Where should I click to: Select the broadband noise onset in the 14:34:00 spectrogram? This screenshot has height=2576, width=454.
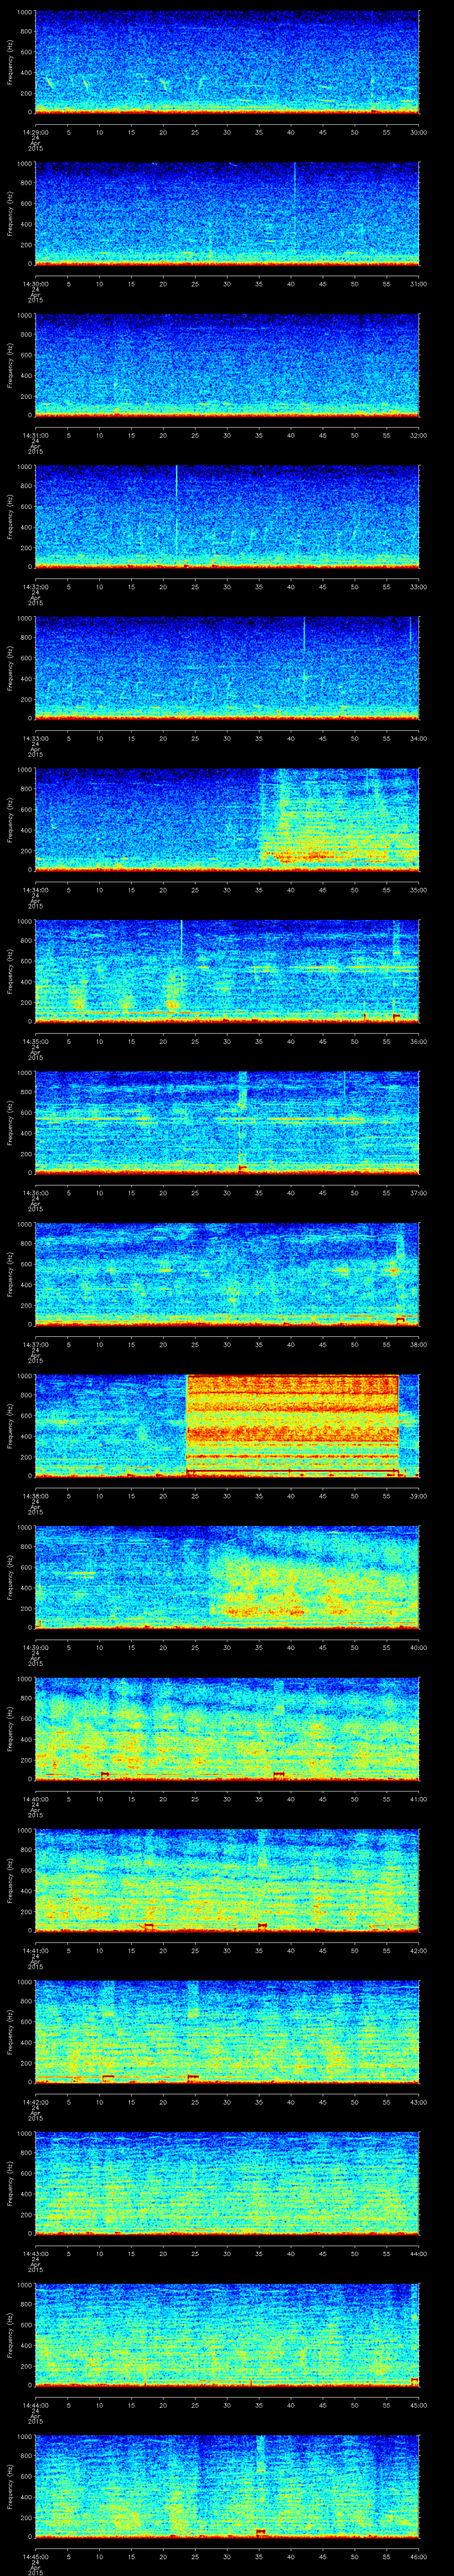tap(262, 820)
